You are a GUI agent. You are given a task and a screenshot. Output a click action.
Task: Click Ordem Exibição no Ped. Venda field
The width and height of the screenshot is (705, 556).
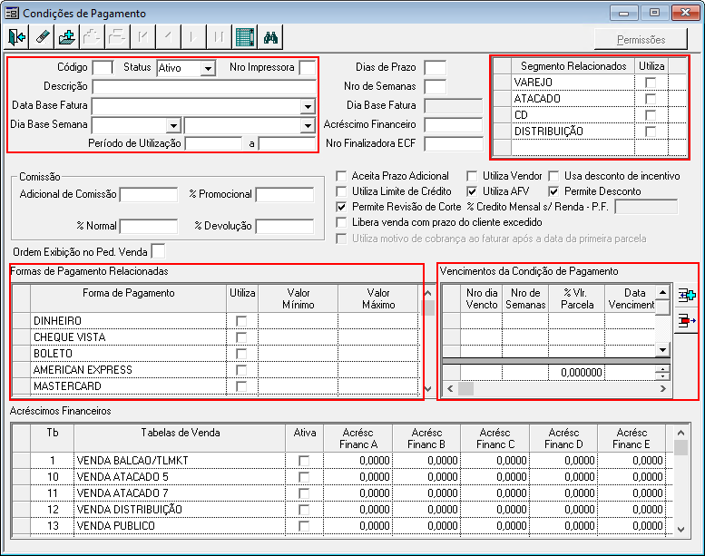pos(158,251)
